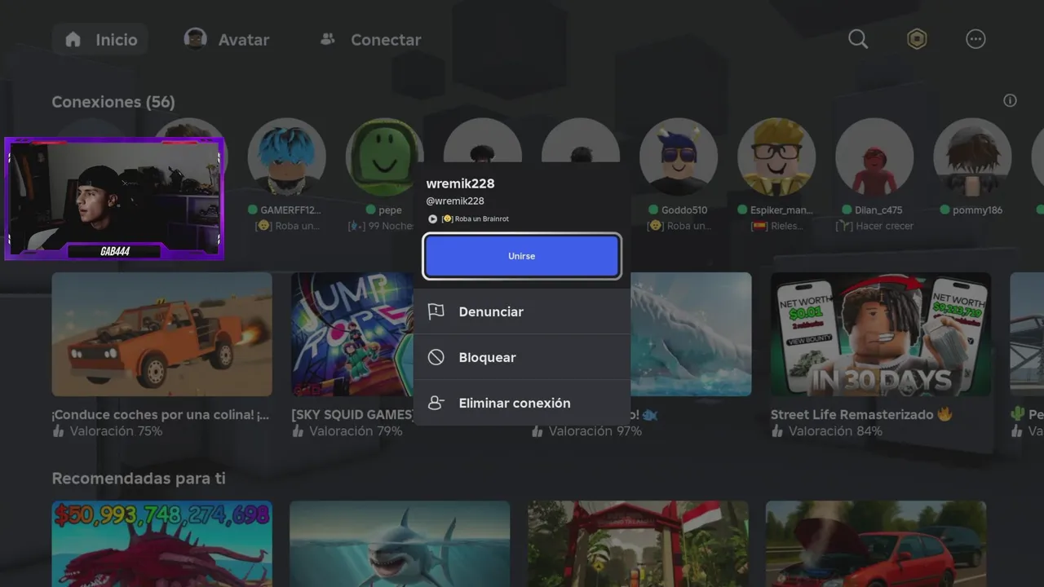Switch to the Conectar tab

coord(369,39)
